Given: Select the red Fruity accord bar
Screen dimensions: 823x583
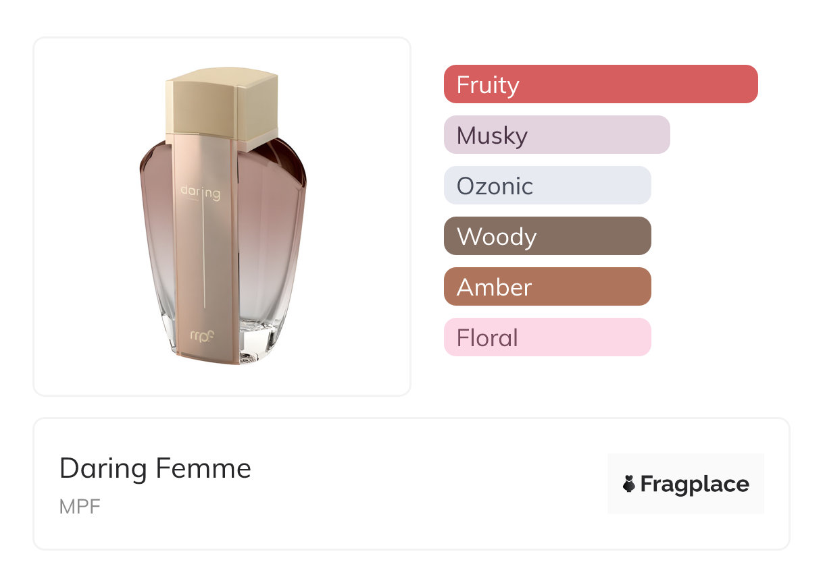Looking at the screenshot, I should 601,84.
